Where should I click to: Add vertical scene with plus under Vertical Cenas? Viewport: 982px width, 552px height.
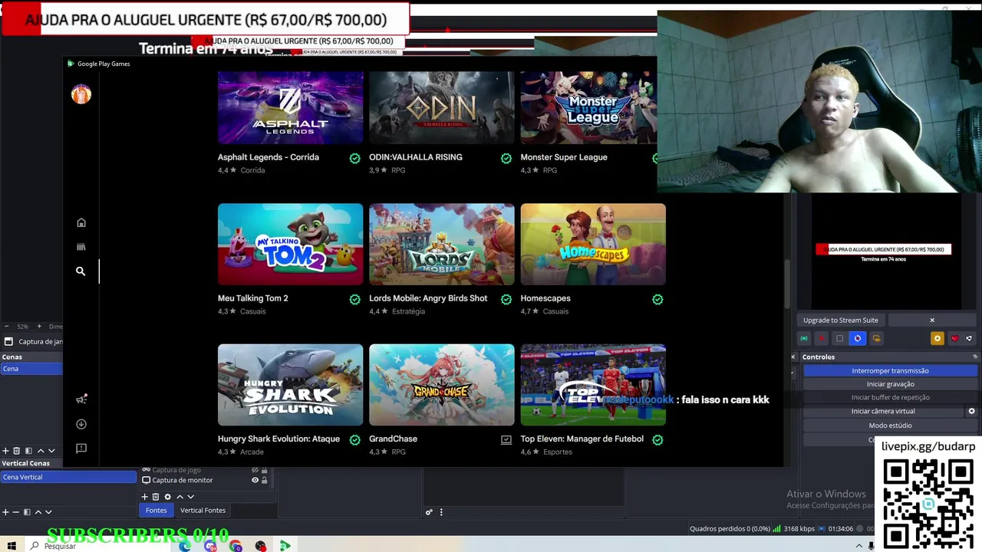tap(5, 512)
